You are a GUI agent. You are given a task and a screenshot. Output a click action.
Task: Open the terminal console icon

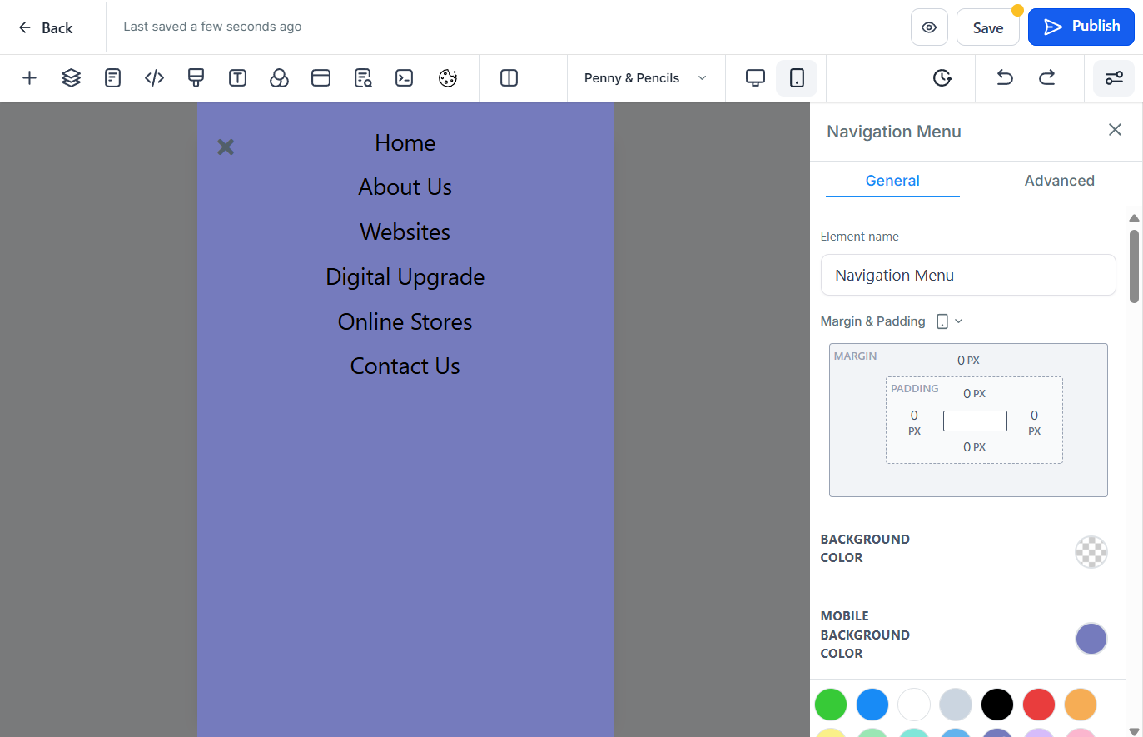(x=405, y=78)
